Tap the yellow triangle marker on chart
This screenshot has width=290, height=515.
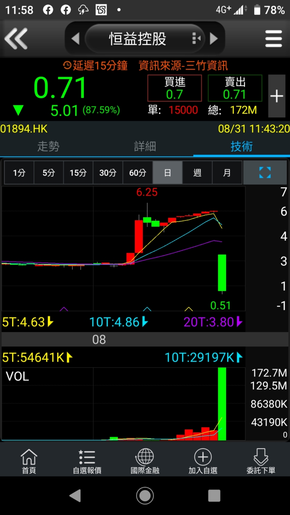click(x=188, y=309)
